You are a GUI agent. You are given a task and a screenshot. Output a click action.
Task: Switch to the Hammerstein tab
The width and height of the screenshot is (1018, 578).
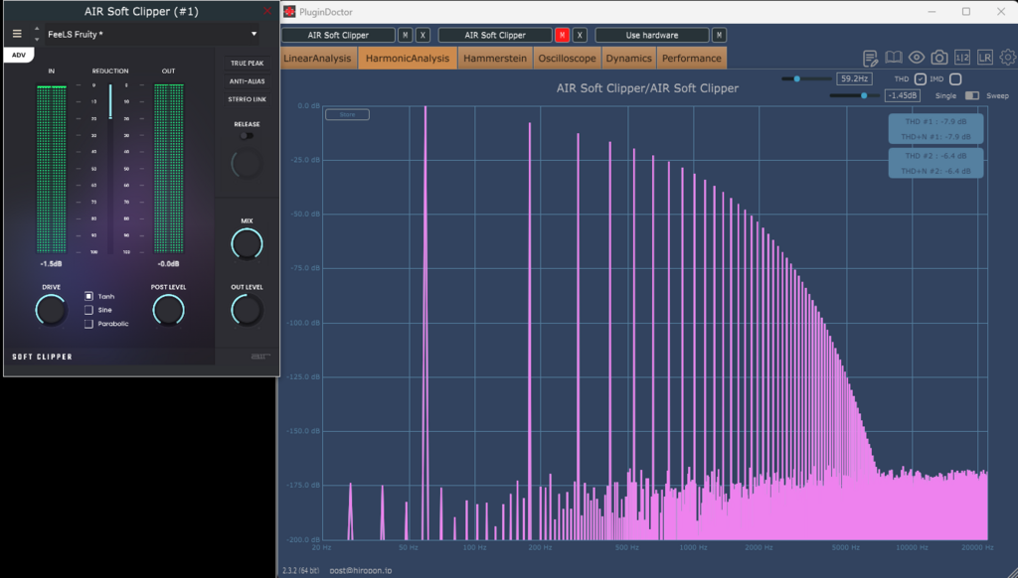click(495, 58)
